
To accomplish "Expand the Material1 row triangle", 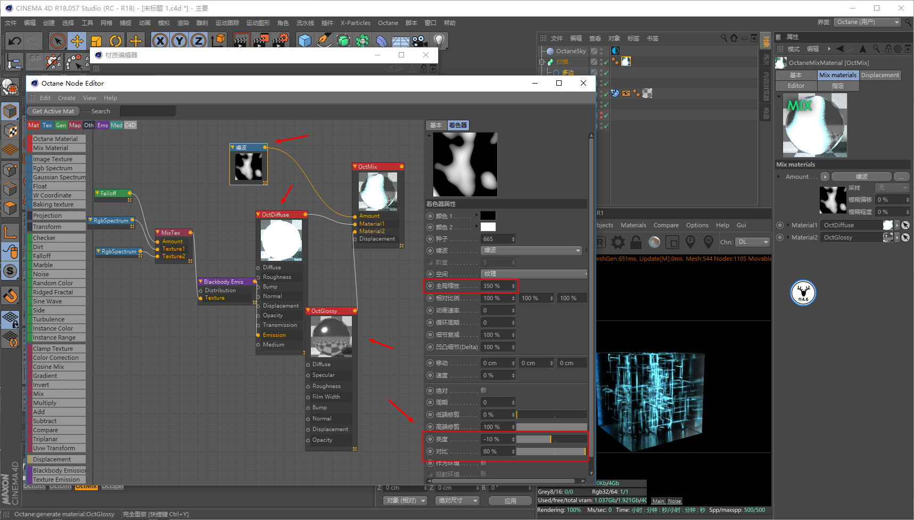I will (x=788, y=225).
